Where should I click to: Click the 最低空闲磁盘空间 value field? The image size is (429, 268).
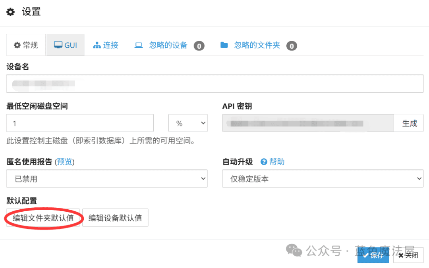80,123
